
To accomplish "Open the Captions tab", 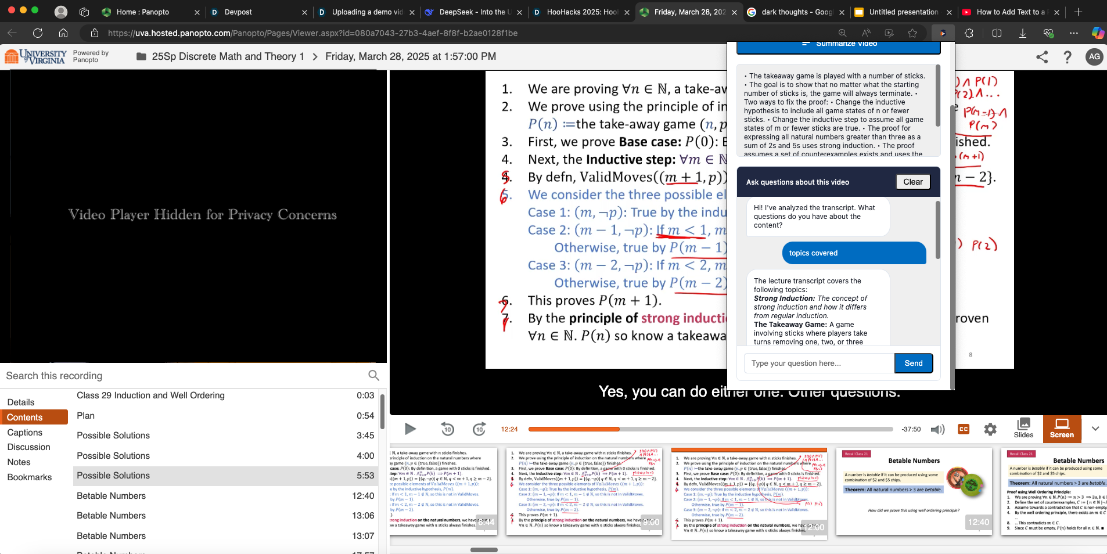I will coord(25,433).
